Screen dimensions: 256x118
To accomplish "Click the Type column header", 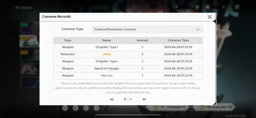I will [x=68, y=40].
